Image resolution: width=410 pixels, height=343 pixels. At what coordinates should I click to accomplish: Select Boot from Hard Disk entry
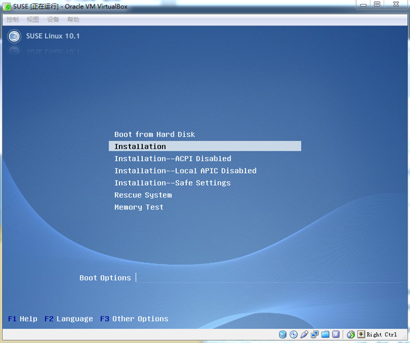tap(155, 134)
